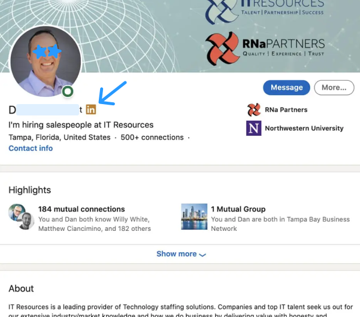The height and width of the screenshot is (317, 360).
Task: View 184 mutual connections
Action: click(x=81, y=209)
